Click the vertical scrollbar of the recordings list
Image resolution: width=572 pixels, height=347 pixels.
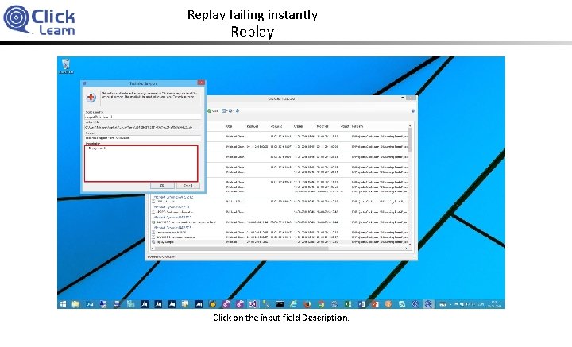410,186
